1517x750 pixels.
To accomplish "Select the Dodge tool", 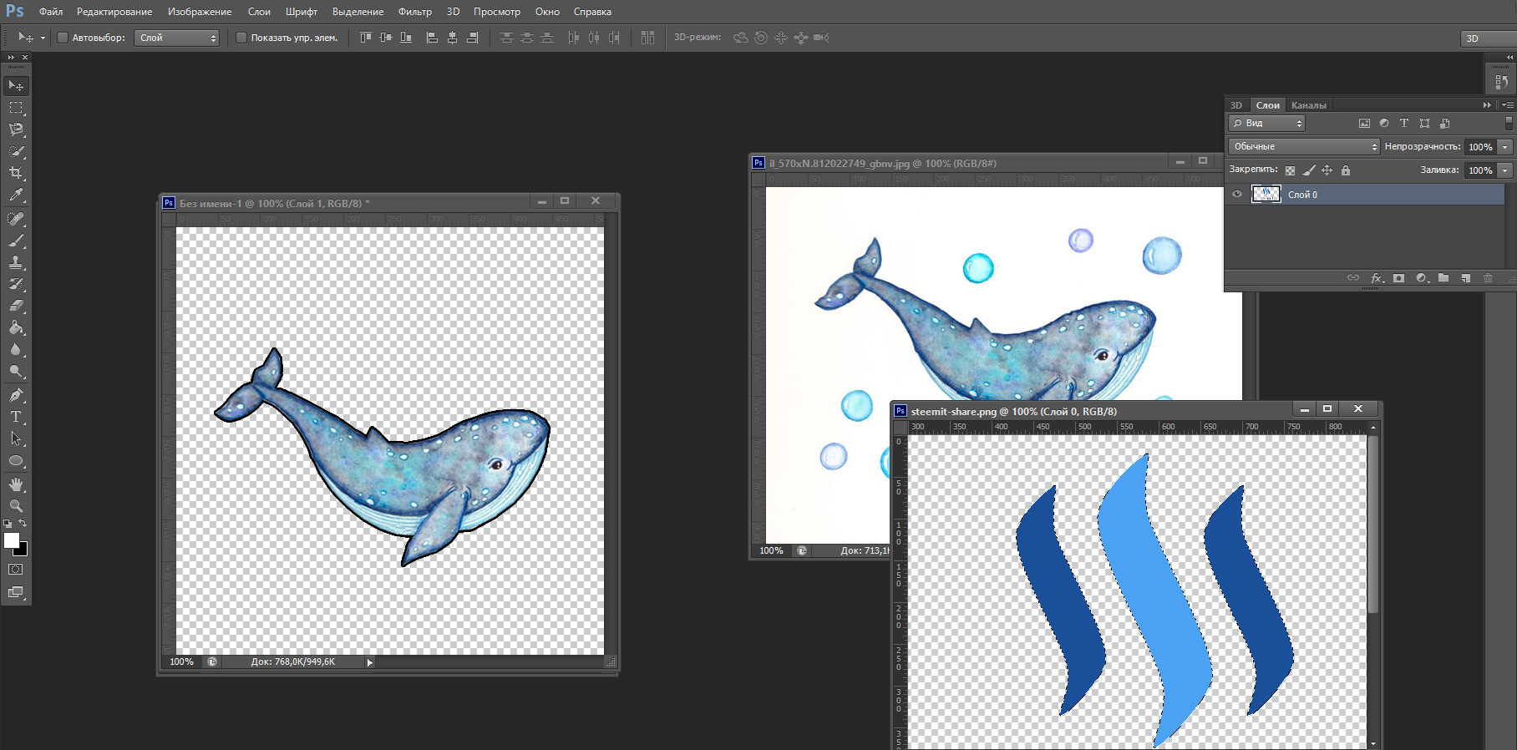I will (16, 371).
